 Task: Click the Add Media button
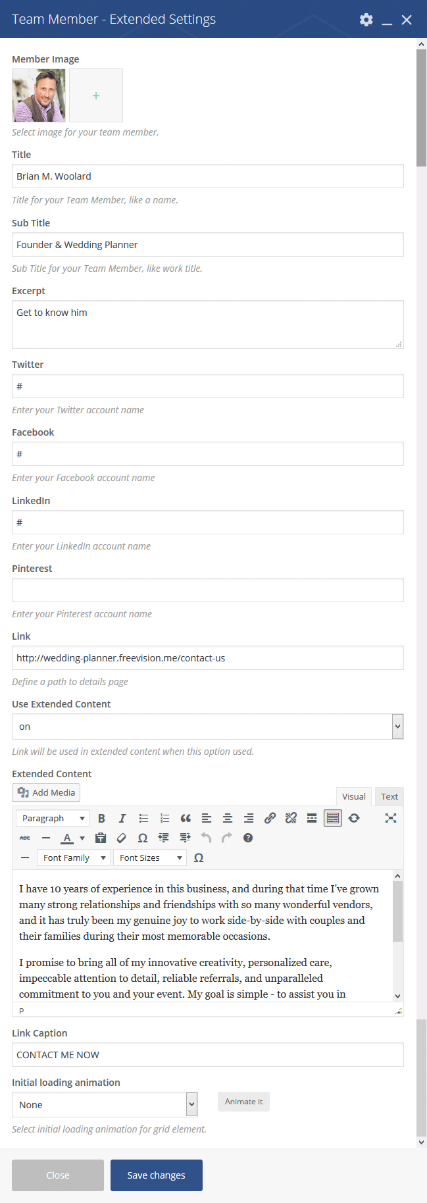coord(46,792)
